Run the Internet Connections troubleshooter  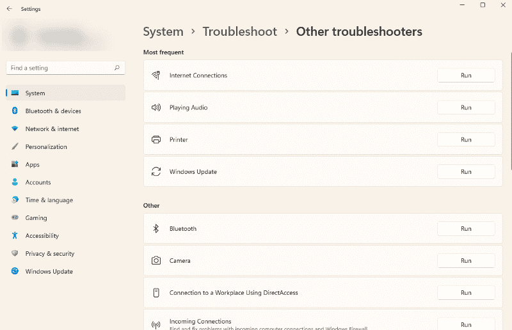[465, 75]
